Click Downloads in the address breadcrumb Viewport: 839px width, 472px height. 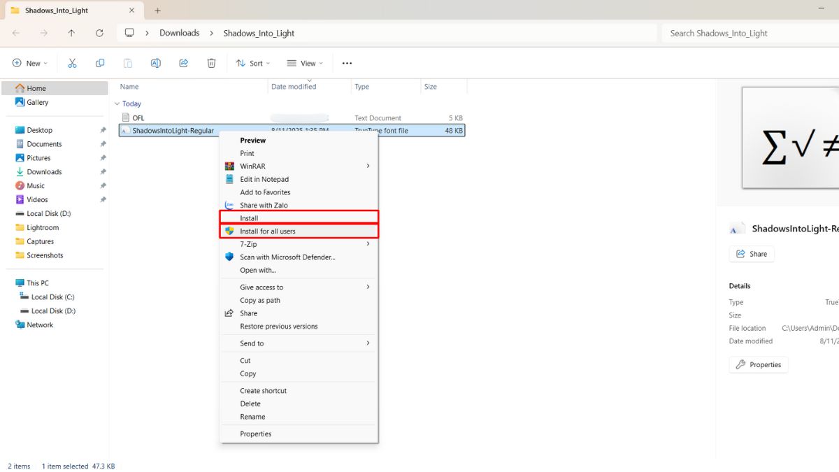(x=180, y=33)
